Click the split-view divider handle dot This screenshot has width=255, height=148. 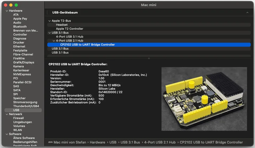point(149,58)
